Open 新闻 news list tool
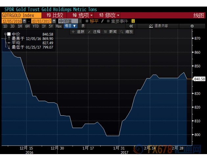Screen dimensions: 207x161 tap(110, 32)
